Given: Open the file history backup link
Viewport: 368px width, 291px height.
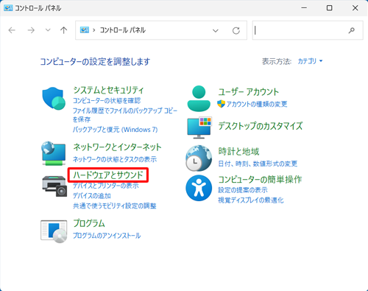Looking at the screenshot, I should tap(125, 115).
